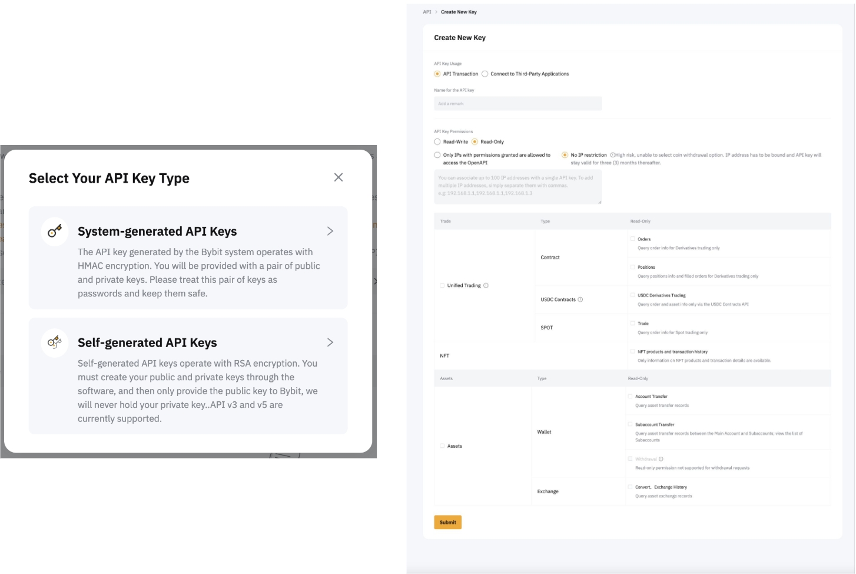This screenshot has height=574, width=856.
Task: Click the API key name input field
Action: [517, 104]
